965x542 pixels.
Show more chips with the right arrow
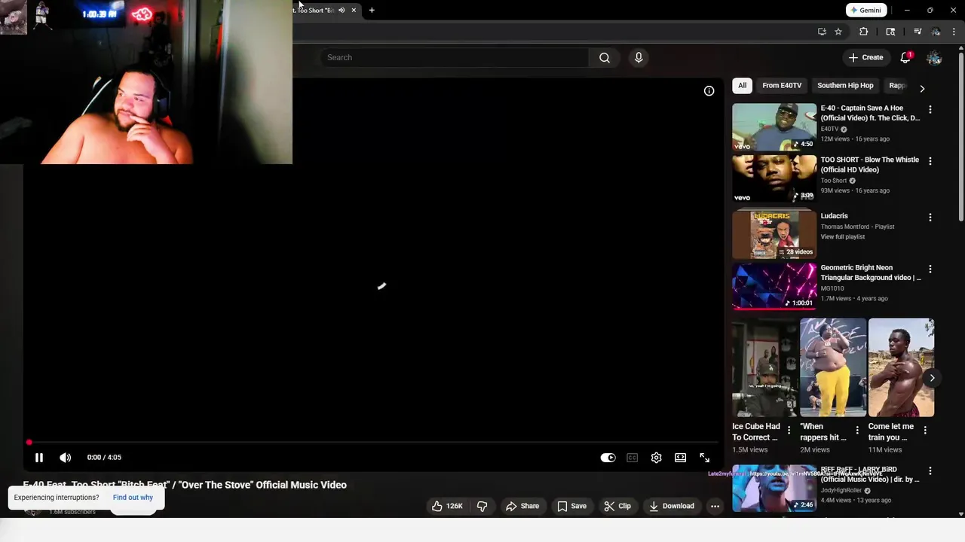[922, 88]
